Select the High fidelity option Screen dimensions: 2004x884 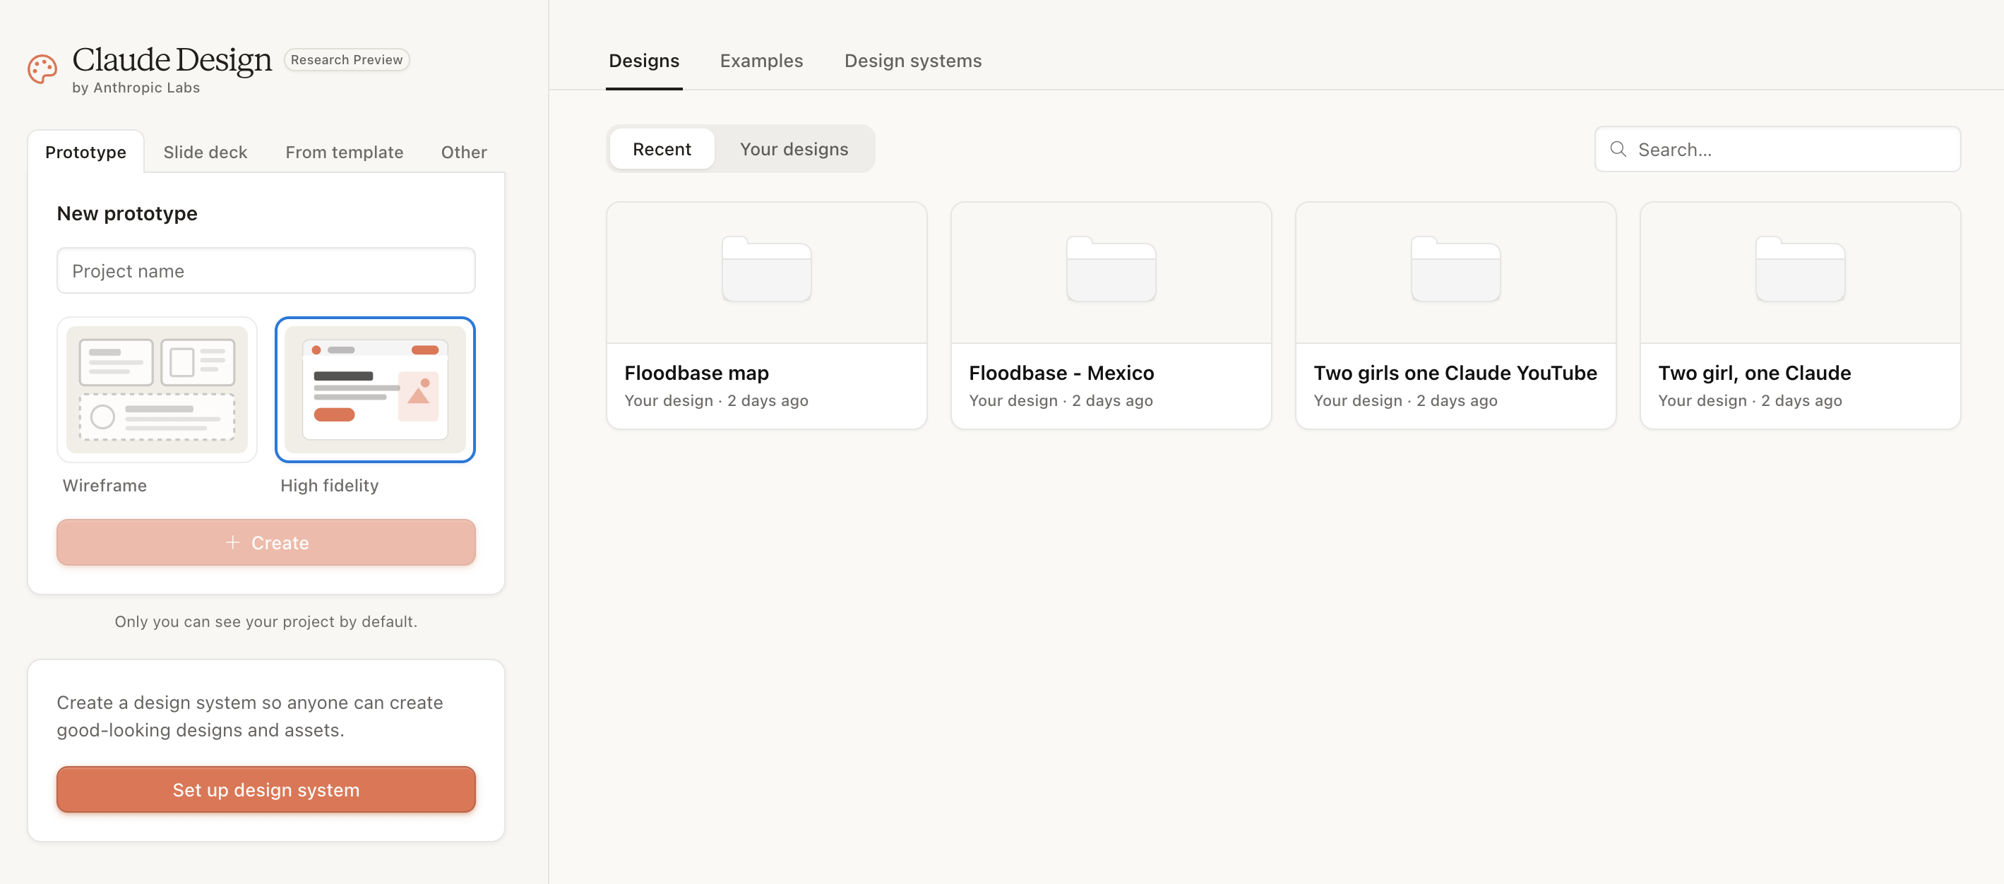375,389
